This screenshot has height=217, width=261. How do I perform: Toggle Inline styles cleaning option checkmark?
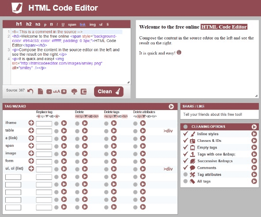185,133
